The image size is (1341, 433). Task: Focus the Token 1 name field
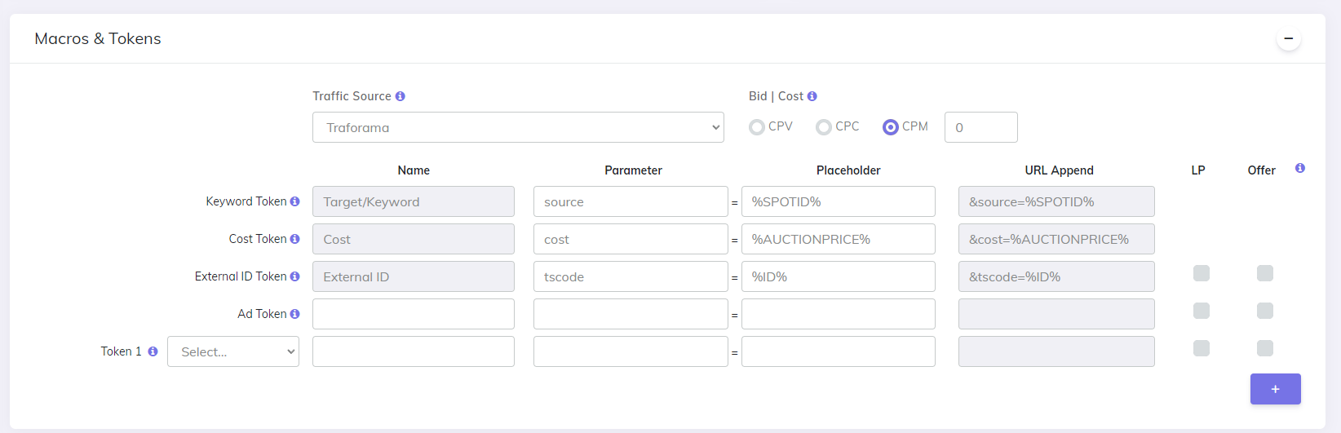click(414, 351)
